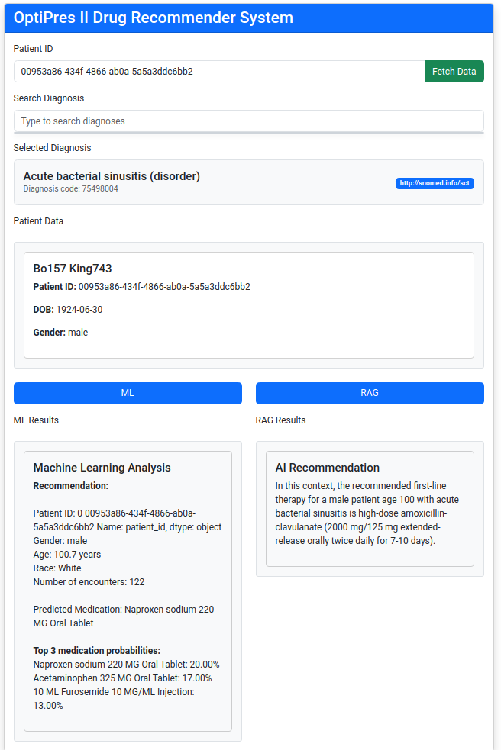Click the Acetaminophen 325 MG probability line

(x=122, y=678)
